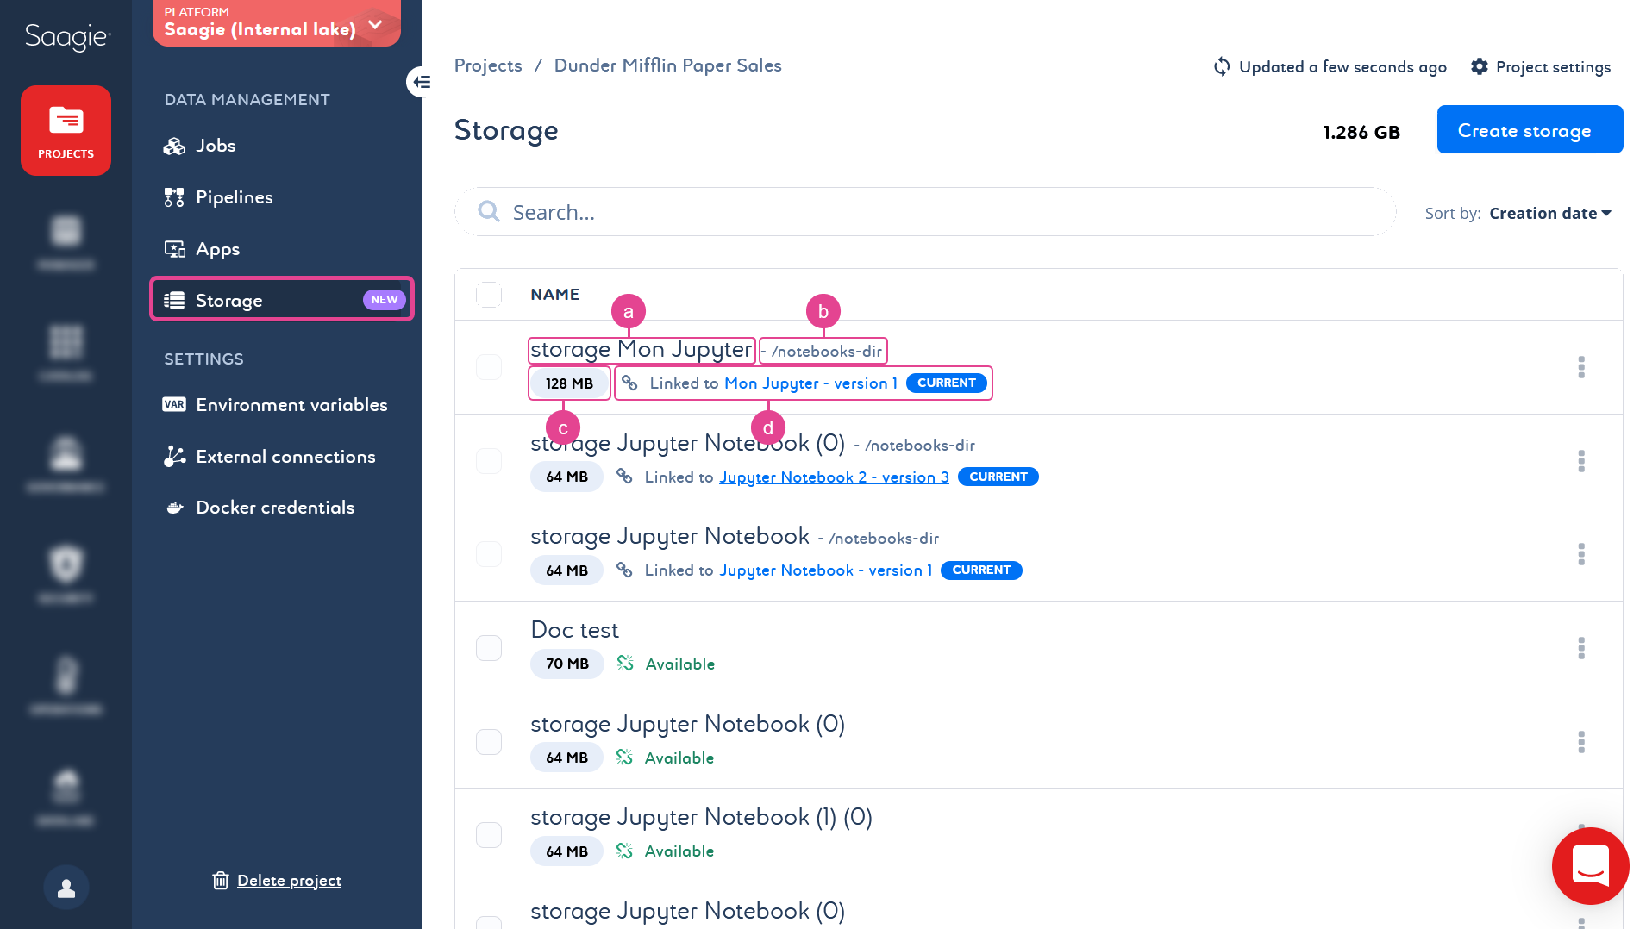Viewport: 1646px width, 929px height.
Task: Click the Doc test storage name
Action: 574,630
